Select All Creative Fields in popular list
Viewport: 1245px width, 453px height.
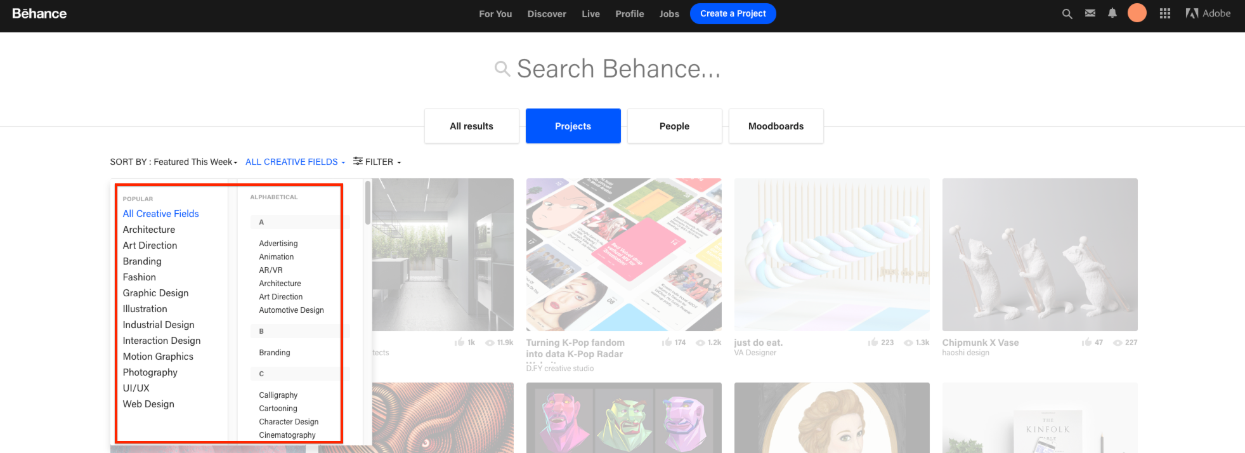pos(161,214)
